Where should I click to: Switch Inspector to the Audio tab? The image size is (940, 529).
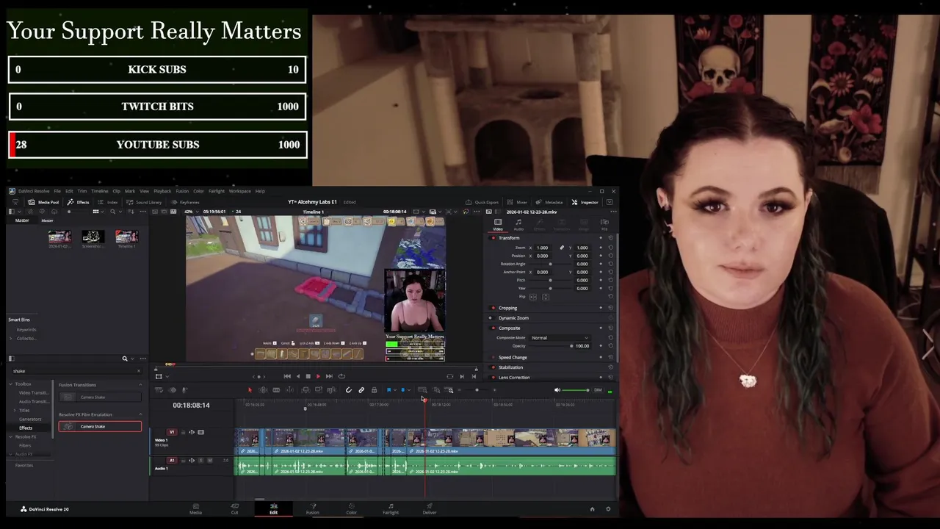(518, 224)
